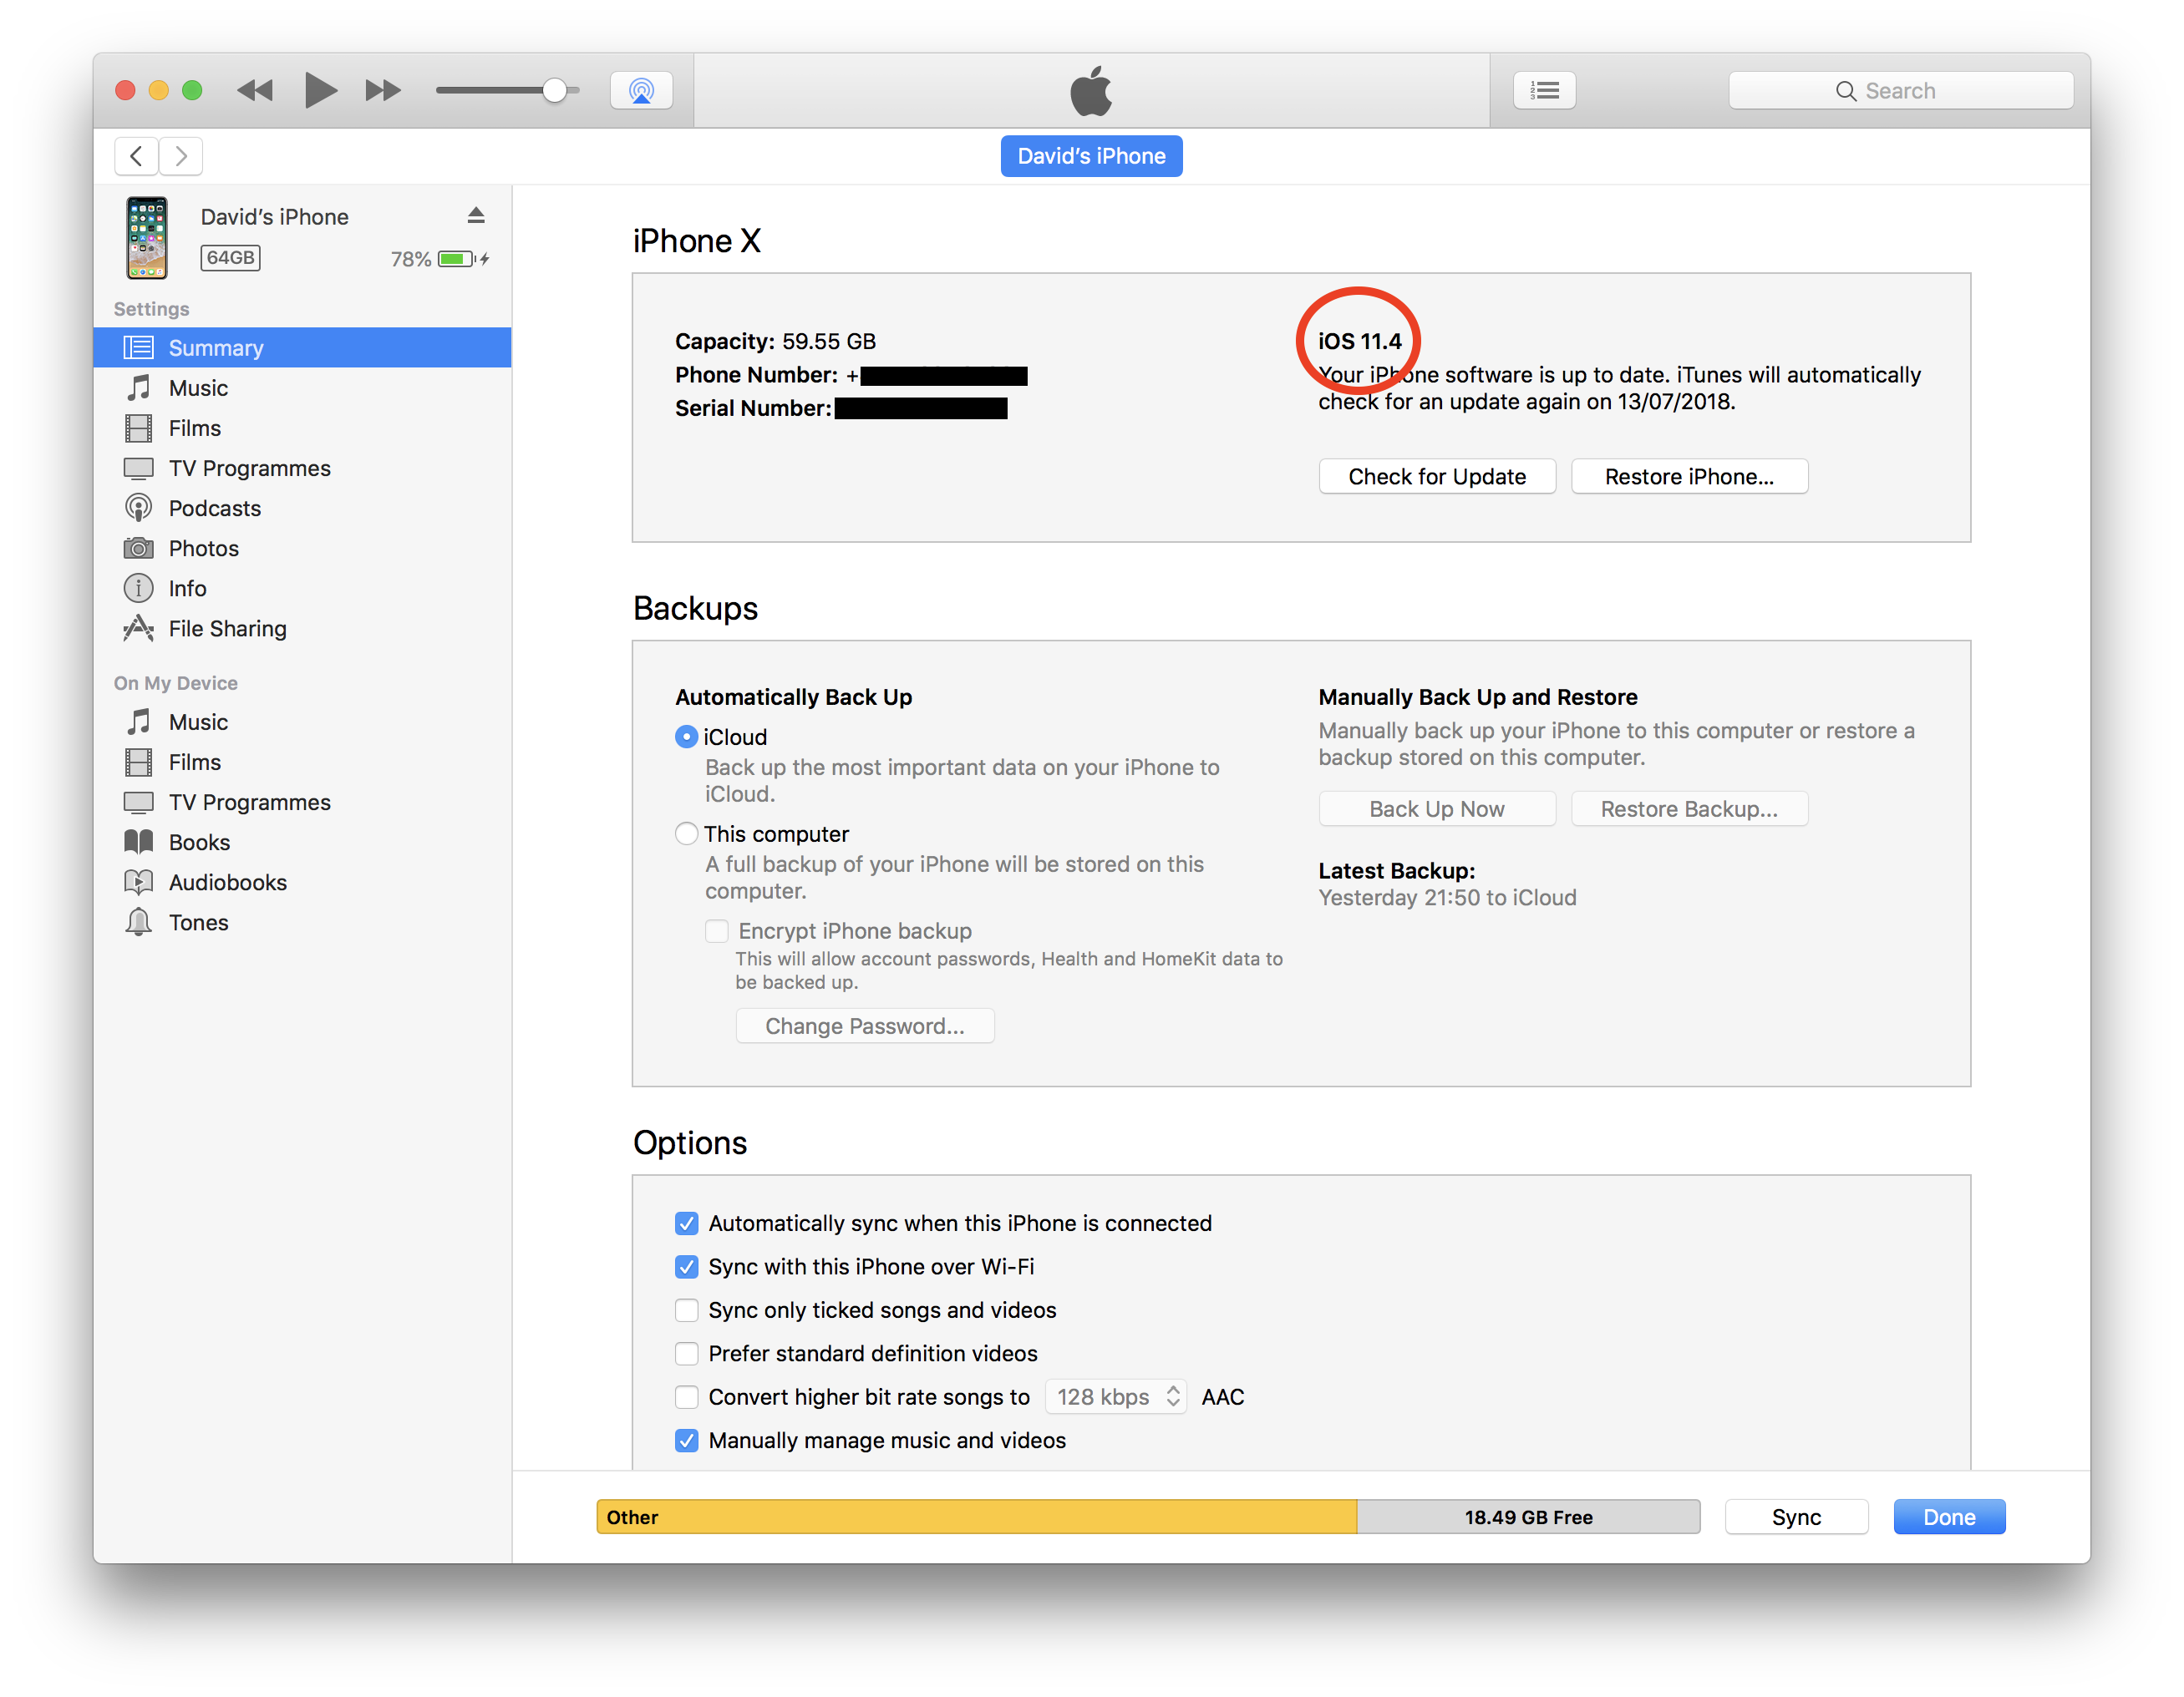Click the play button
The image size is (2184, 1697).
320,90
